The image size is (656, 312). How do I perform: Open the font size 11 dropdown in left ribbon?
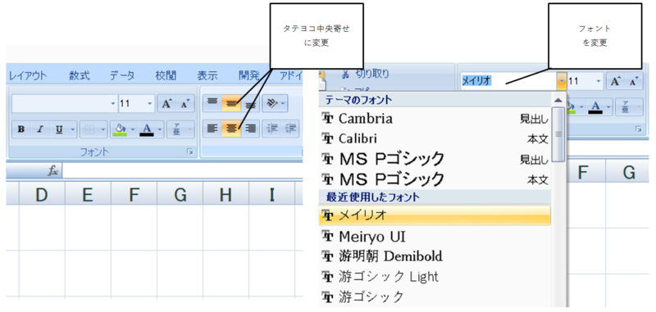tap(150, 103)
